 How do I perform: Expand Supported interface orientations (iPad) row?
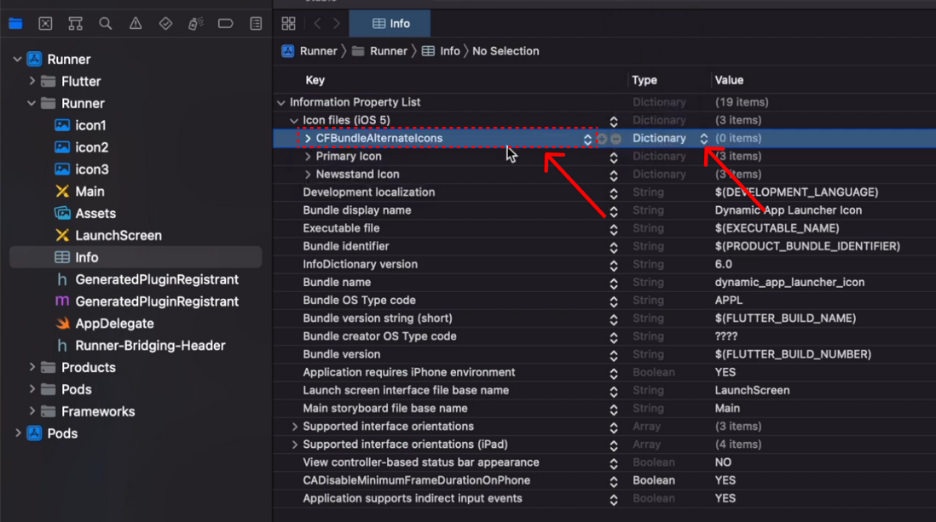coord(294,445)
